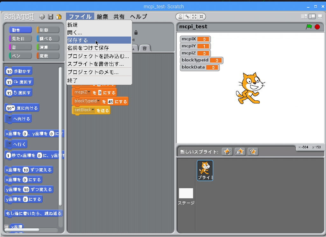Switch to the 音 tab
The width and height of the screenshot is (326, 237).
click(x=145, y=48)
